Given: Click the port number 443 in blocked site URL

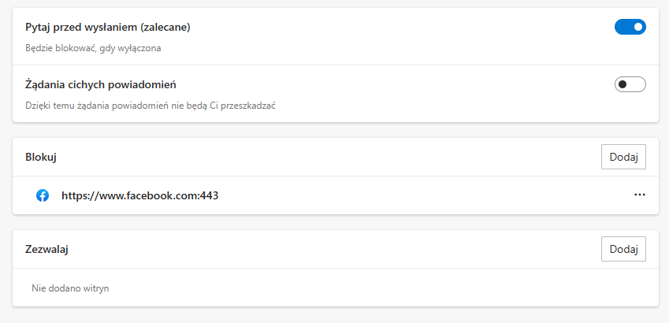Looking at the screenshot, I should 209,196.
